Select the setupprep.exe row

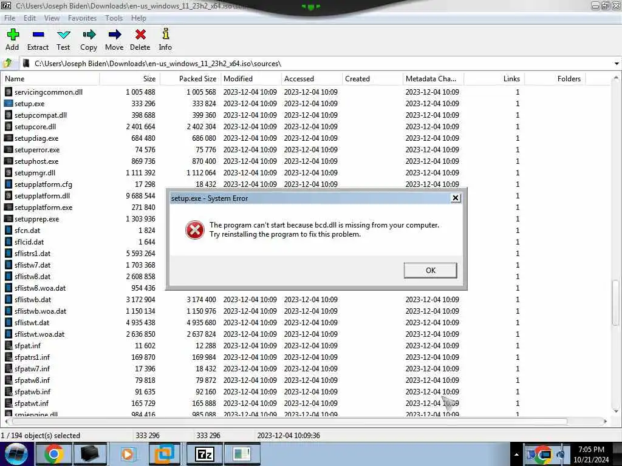pos(83,218)
